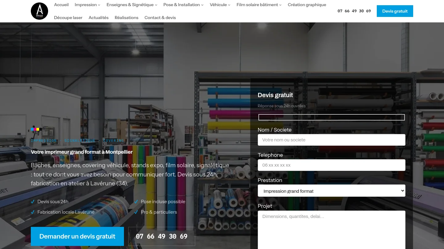Click the 'Fabrication locale Lavérune' text
The image size is (444, 249).
pyautogui.click(x=66, y=212)
